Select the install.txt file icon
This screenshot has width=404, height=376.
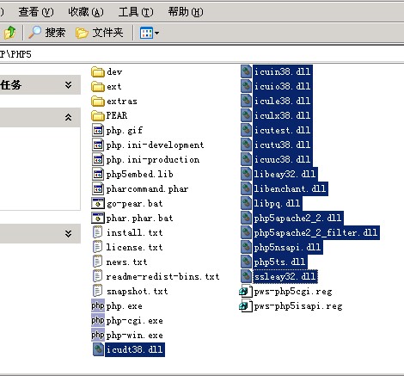click(98, 232)
